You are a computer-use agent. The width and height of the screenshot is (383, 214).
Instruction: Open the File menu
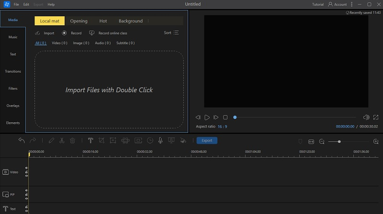(16, 4)
